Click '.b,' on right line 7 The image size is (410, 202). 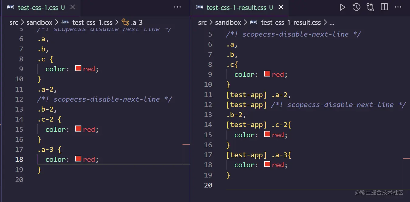[x=232, y=54]
